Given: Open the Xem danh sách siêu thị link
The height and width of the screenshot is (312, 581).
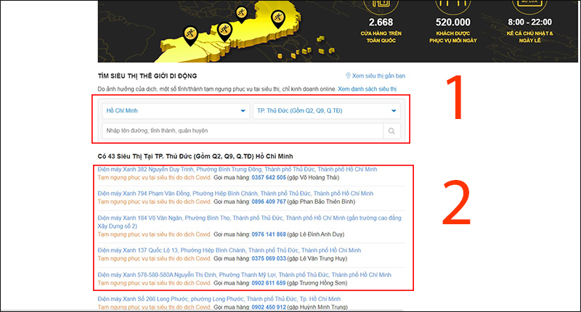Looking at the screenshot, I should click(x=367, y=89).
